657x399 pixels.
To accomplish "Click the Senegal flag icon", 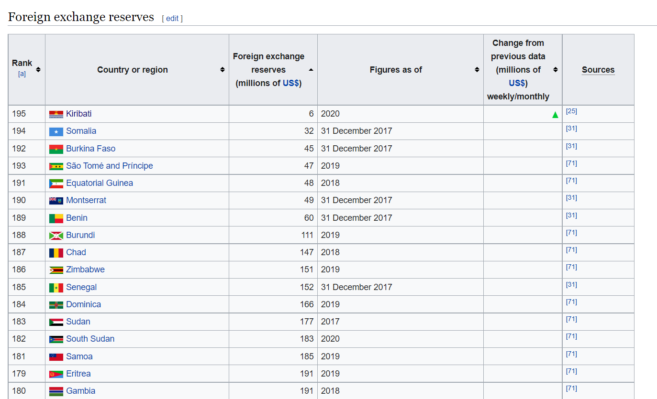I will tap(56, 288).
